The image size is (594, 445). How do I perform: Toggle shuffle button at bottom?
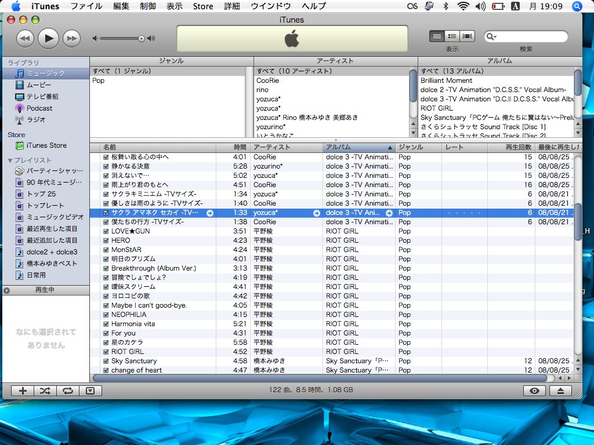45,391
